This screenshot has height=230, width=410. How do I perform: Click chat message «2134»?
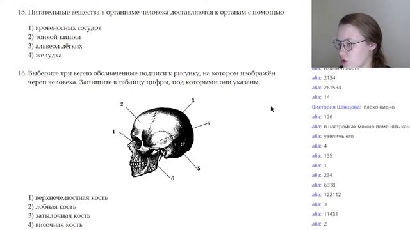tap(329, 78)
